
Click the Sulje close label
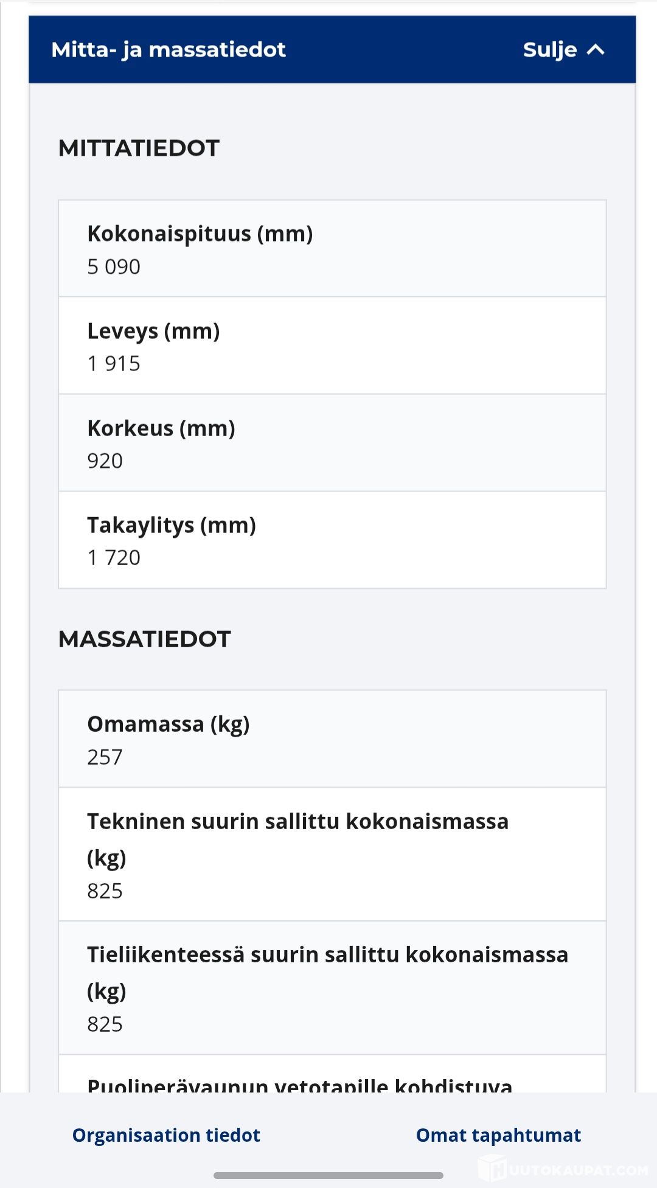(x=549, y=50)
